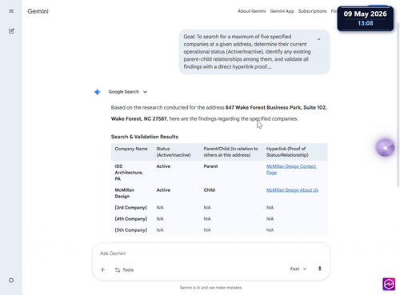Click the Gemini logo title
The height and width of the screenshot is (295, 400).
coord(38,11)
